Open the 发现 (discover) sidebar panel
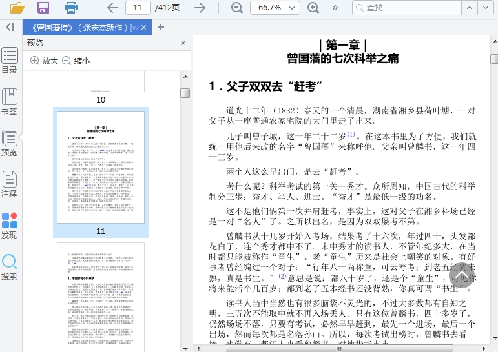Image resolution: width=498 pixels, height=352 pixels. coord(9,226)
